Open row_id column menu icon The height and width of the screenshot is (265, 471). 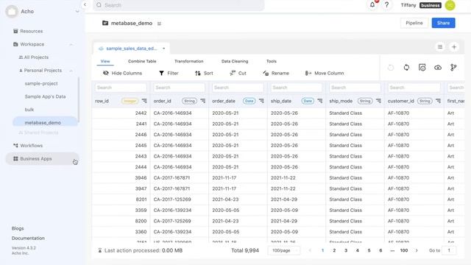click(x=144, y=101)
